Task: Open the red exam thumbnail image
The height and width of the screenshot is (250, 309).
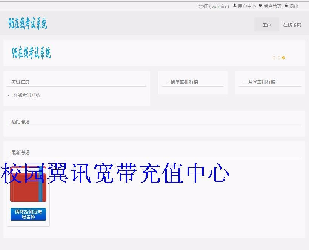Action: pyautogui.click(x=28, y=185)
